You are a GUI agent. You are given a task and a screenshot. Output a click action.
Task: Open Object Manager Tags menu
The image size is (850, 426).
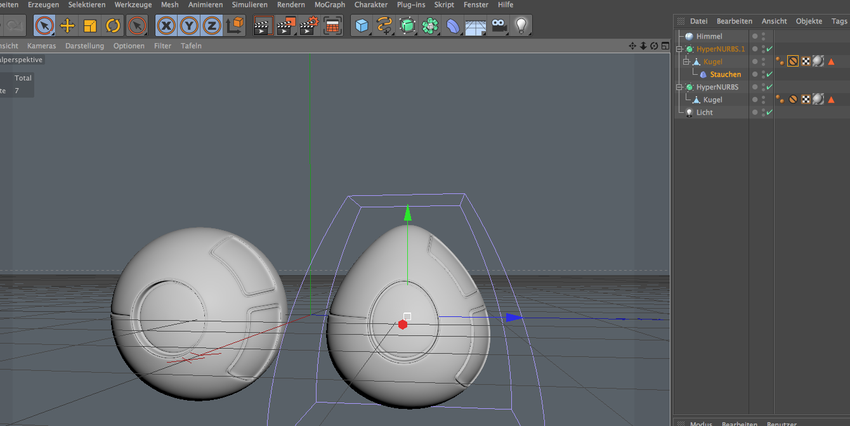click(839, 21)
